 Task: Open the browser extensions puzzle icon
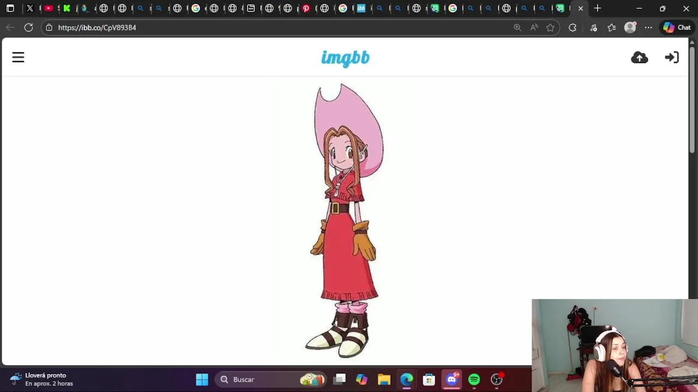point(572,27)
